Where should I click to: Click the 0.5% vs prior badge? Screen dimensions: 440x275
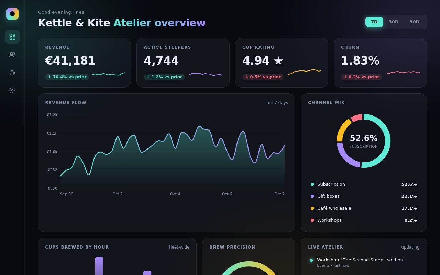[x=263, y=77]
